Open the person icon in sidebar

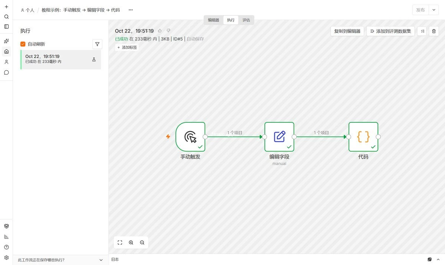6,62
